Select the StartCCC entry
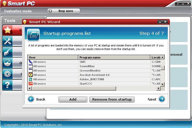This screenshot has height=128, width=192. [x=86, y=84]
